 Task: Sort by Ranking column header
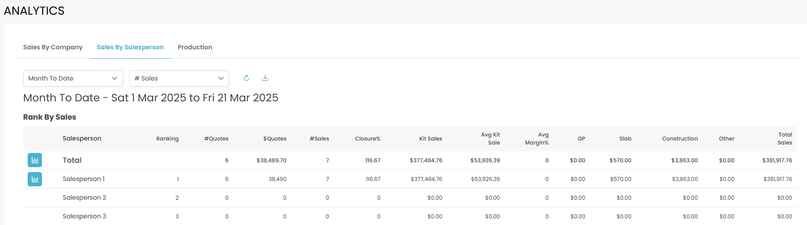coord(167,139)
